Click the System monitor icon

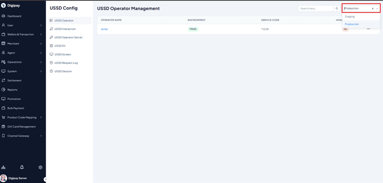pos(3,71)
